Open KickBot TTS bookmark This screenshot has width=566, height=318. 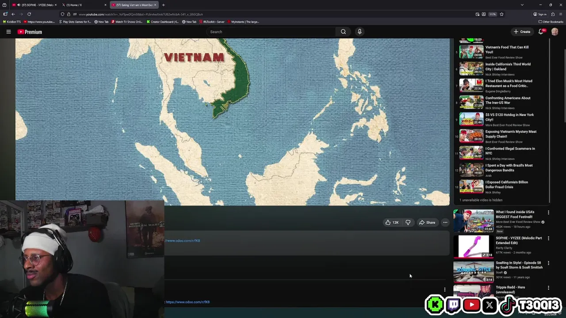point(12,22)
